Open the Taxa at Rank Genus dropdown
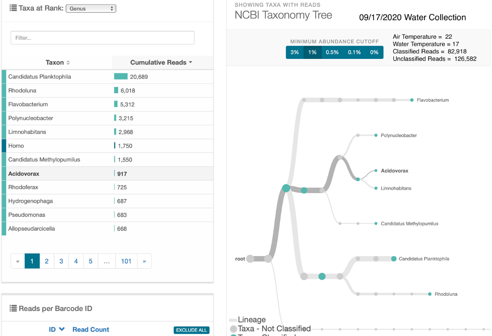The height and width of the screenshot is (336, 492). point(91,9)
